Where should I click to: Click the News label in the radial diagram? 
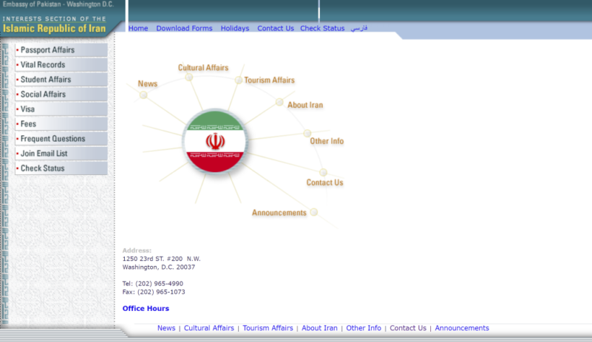coord(147,84)
